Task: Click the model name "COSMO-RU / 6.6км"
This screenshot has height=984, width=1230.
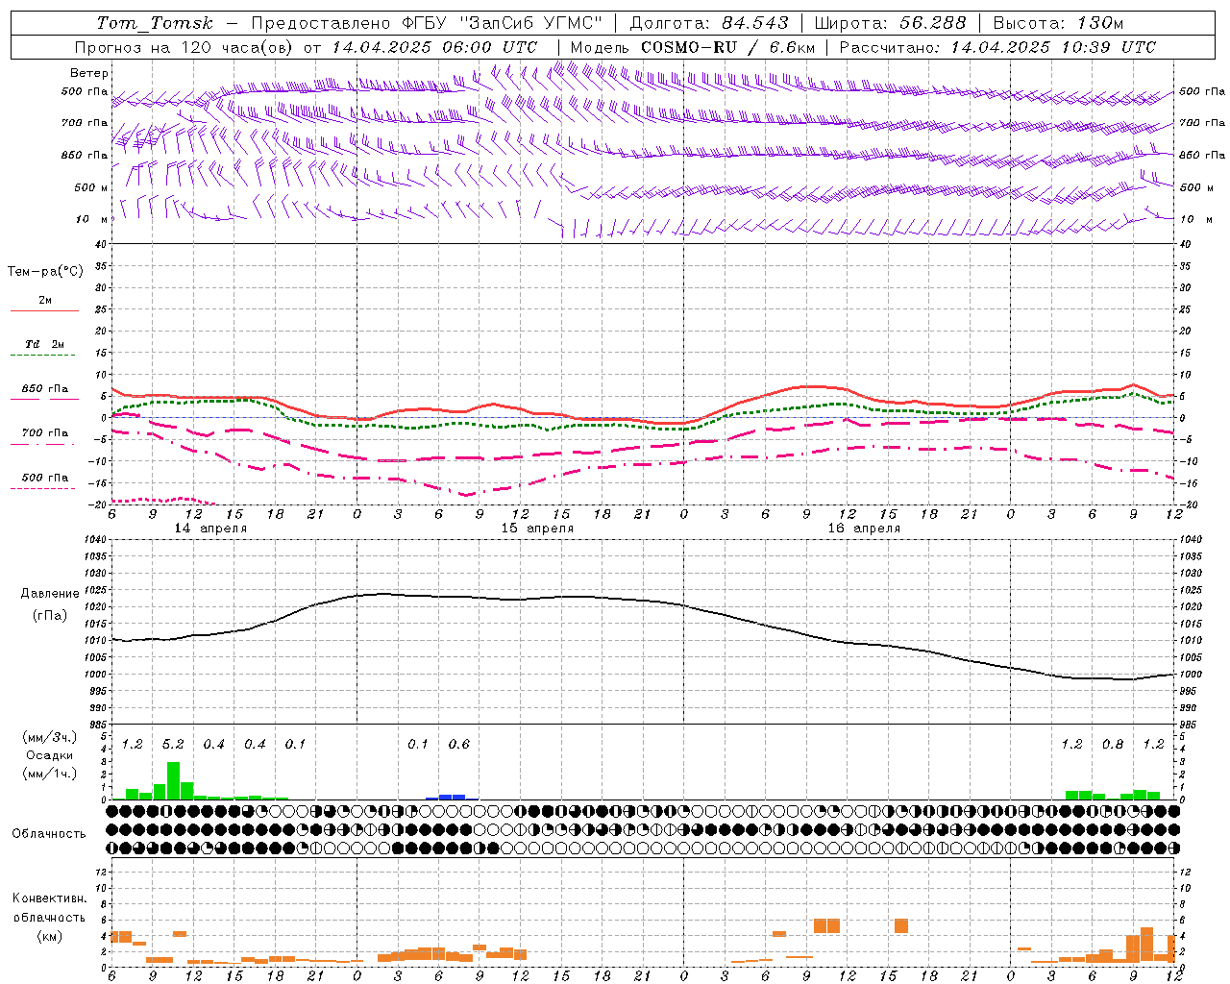Action: 727,47
